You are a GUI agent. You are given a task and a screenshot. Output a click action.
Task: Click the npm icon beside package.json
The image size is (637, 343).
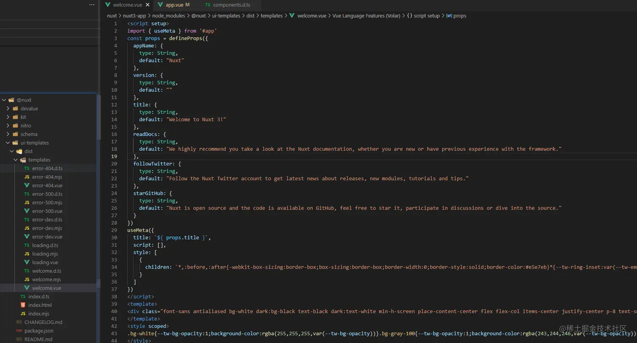pos(19,331)
